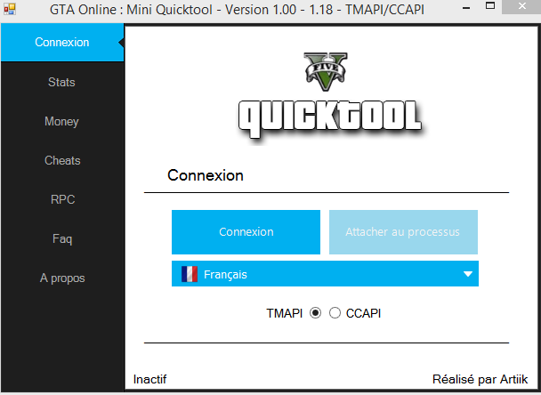Maximize the Quicktool window

click(x=490, y=6)
